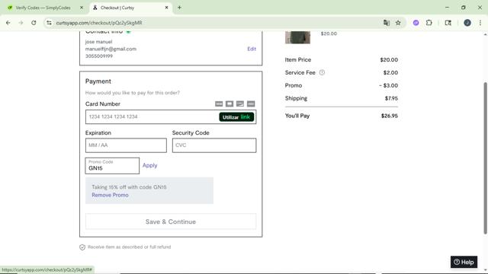Focus the Card Number field

[171, 116]
